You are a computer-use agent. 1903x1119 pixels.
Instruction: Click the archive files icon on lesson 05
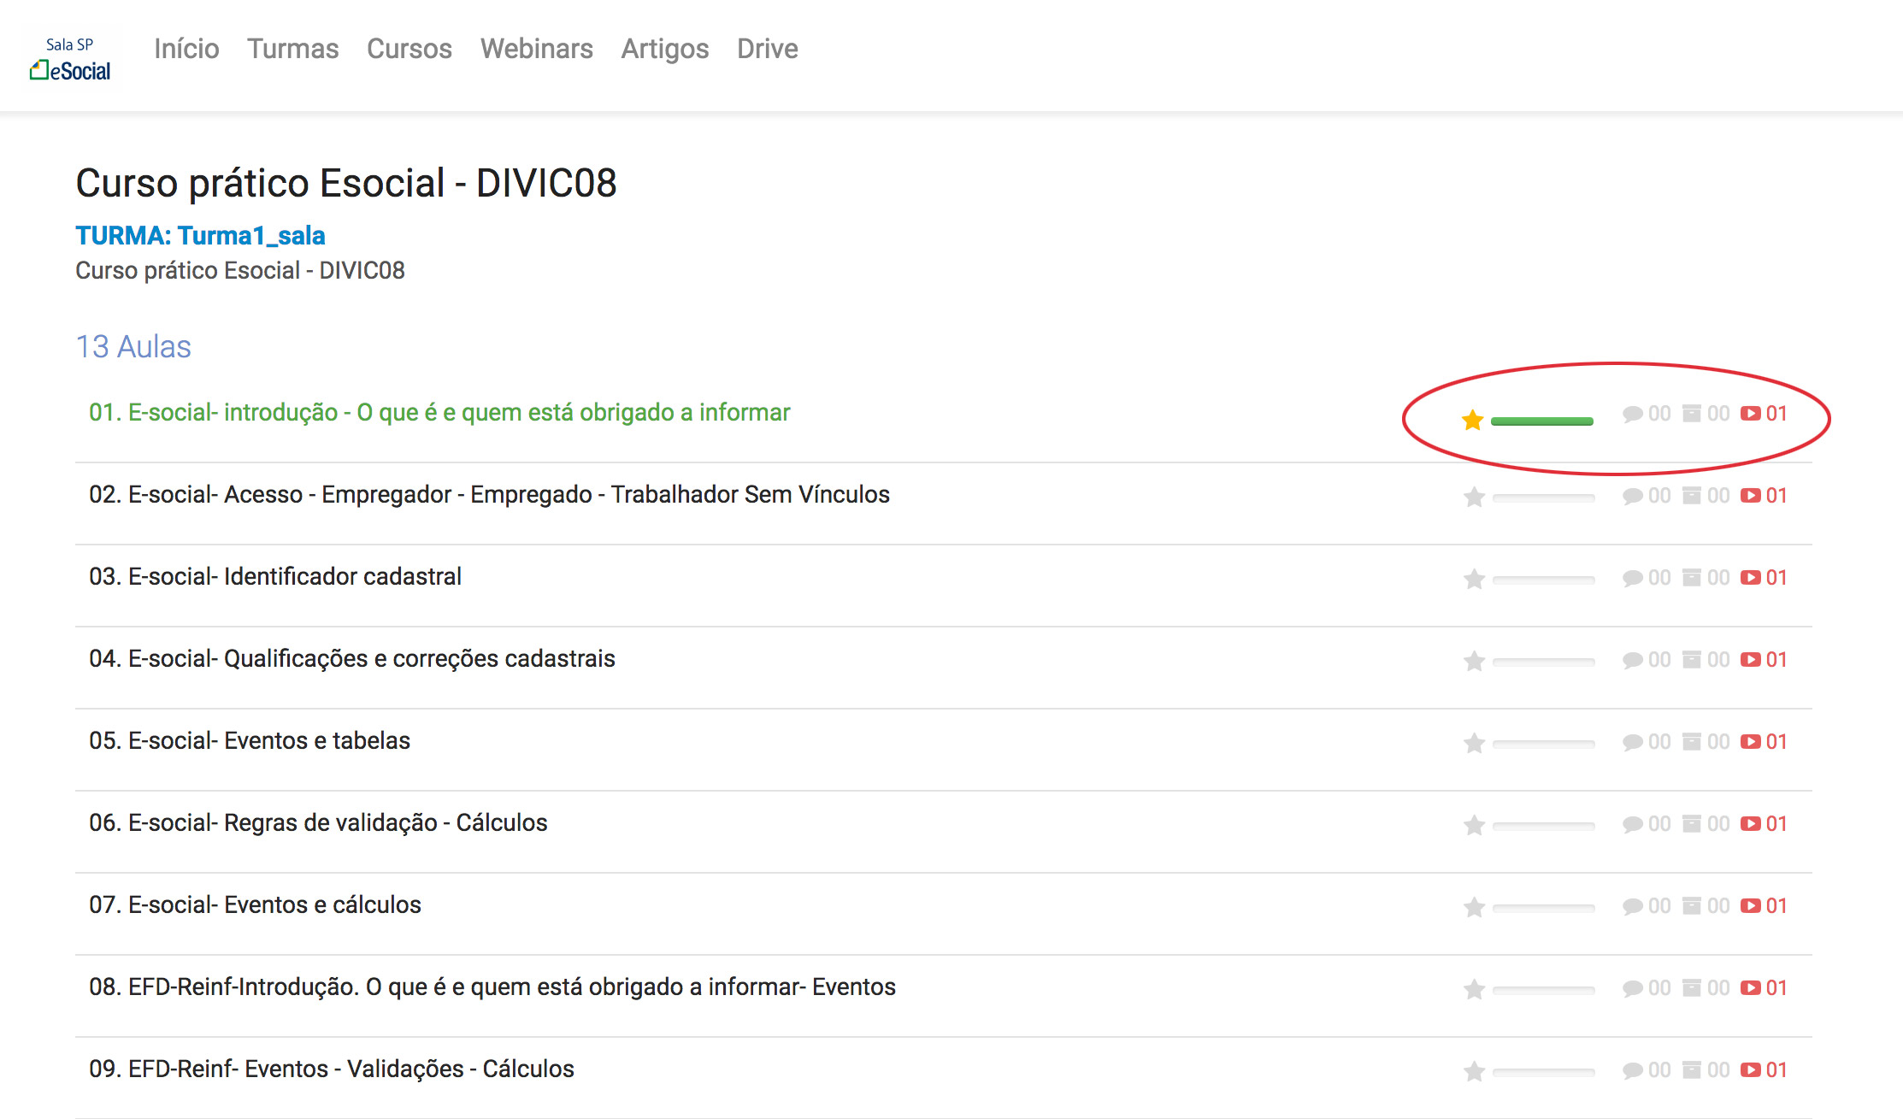coord(1691,742)
